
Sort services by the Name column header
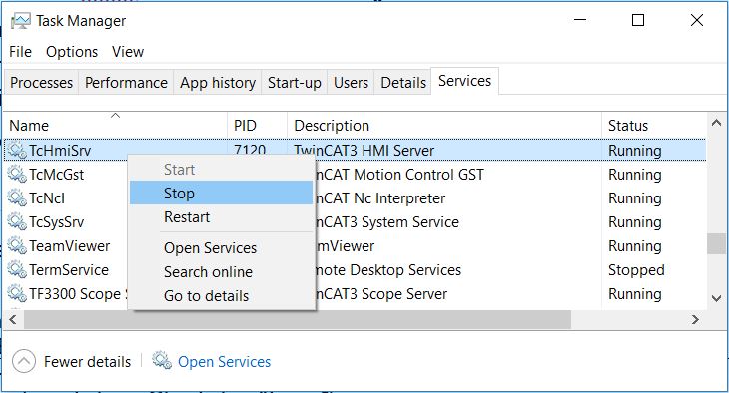click(x=115, y=125)
